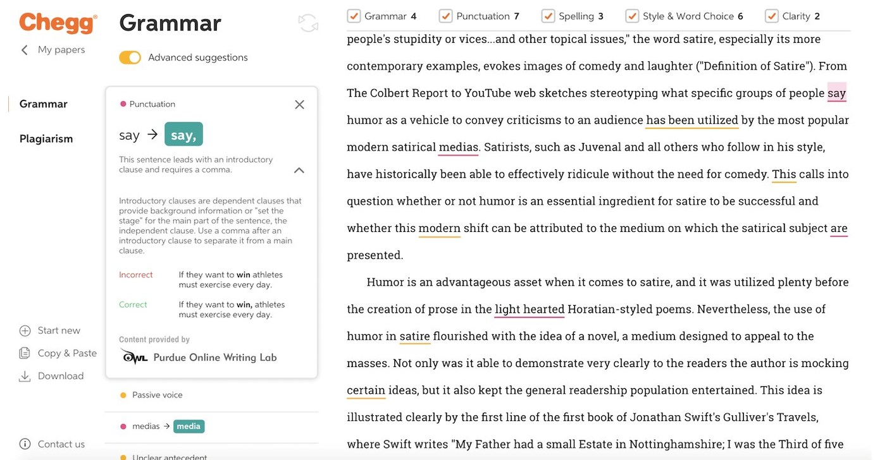The height and width of the screenshot is (460, 880).
Task: Click underlined word 'are' in document
Action: 839,228
